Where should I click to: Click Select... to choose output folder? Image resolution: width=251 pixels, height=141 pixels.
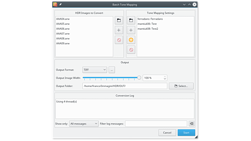tap(181, 86)
